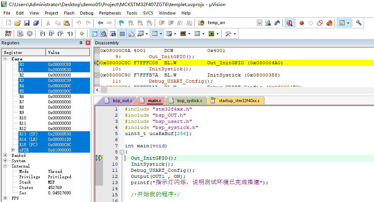374x202 pixels.
Task: Click the Open file folder icon
Action: pyautogui.click(x=17, y=23)
